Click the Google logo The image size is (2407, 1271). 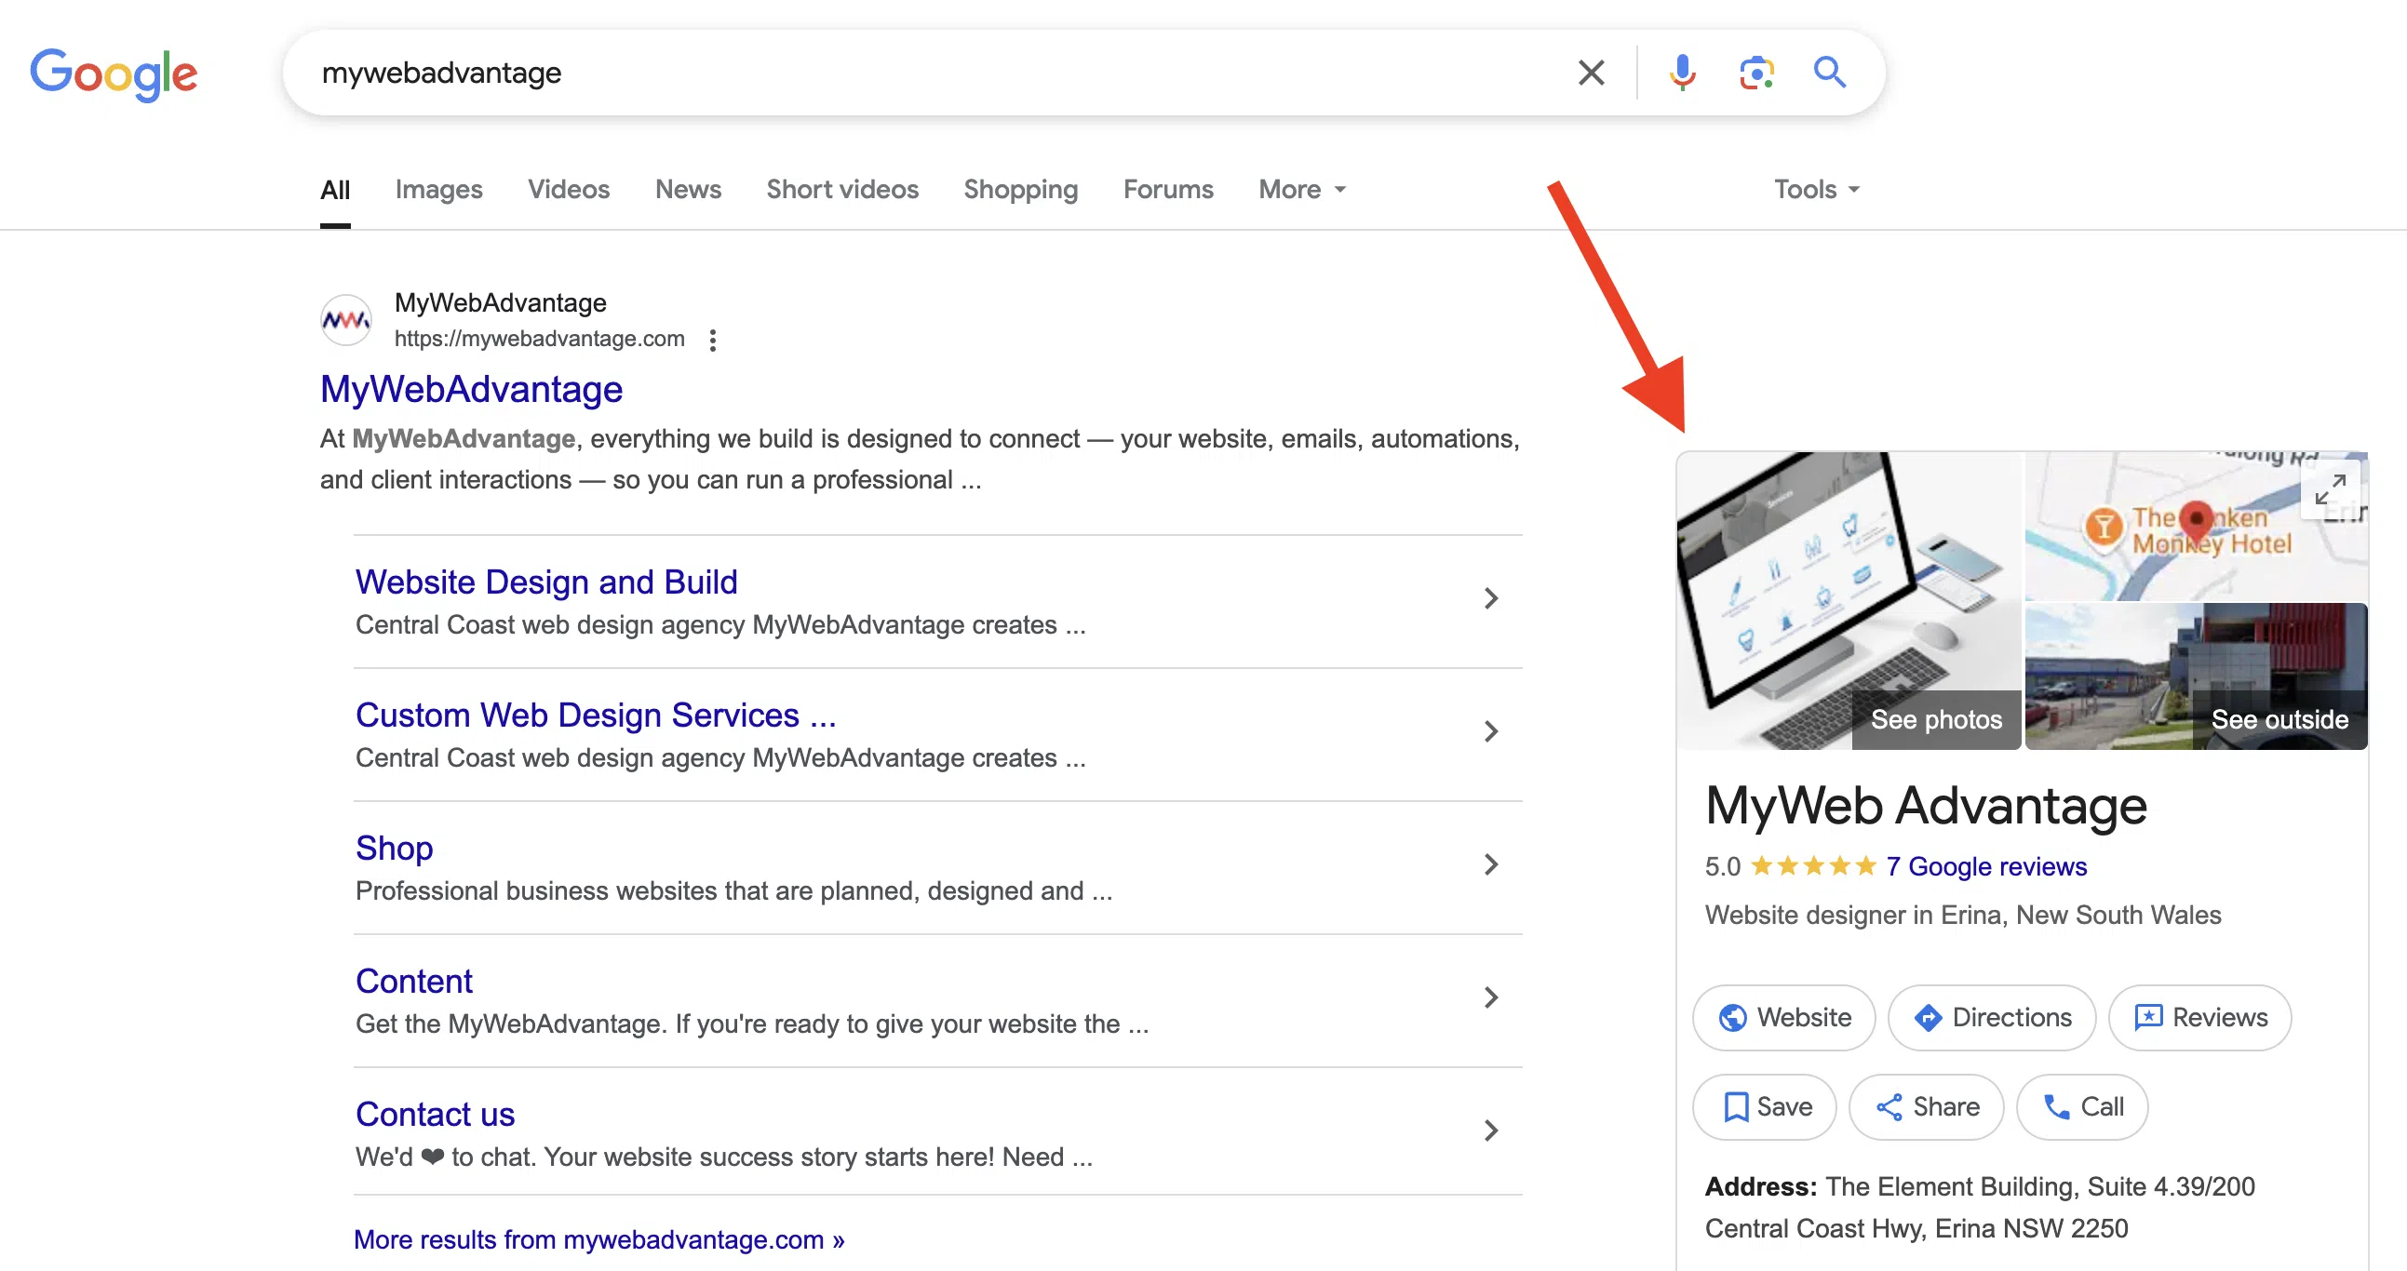coord(114,74)
